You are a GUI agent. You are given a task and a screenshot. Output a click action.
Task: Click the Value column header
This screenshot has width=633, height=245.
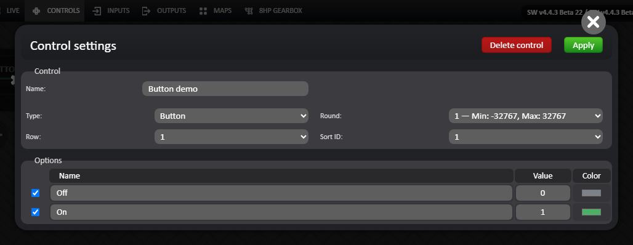click(x=543, y=175)
